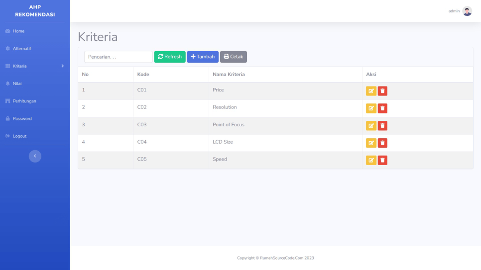
Task: Expand the Kriteria submenu chevron
Action: pyautogui.click(x=62, y=66)
